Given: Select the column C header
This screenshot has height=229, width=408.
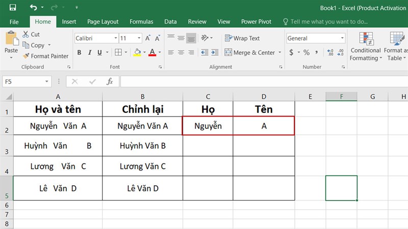Looking at the screenshot, I should (208, 97).
